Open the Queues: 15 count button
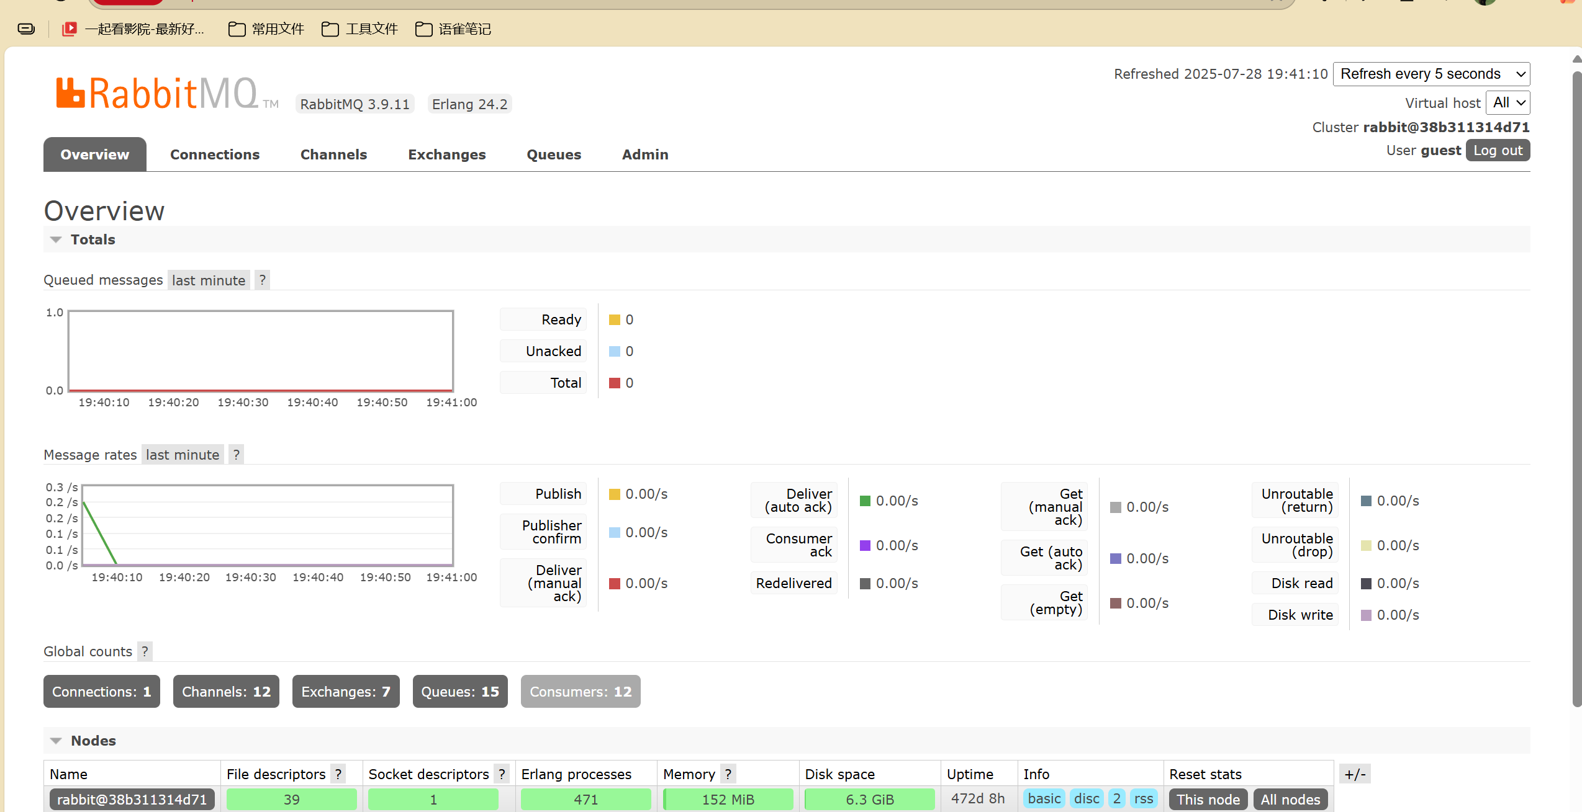The image size is (1582, 812). click(460, 691)
